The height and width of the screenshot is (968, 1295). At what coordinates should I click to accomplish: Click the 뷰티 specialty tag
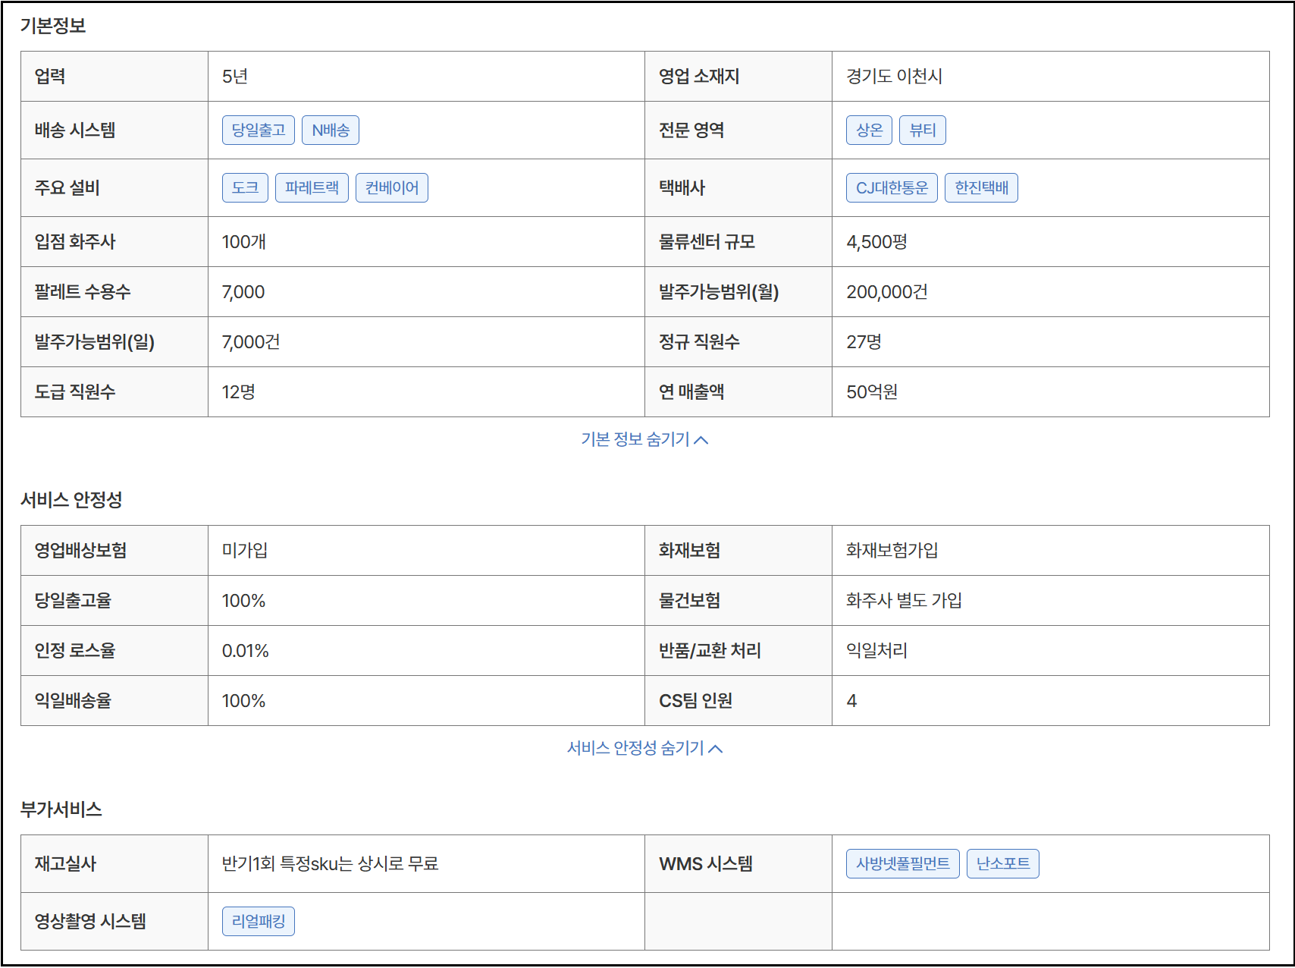[x=923, y=130]
